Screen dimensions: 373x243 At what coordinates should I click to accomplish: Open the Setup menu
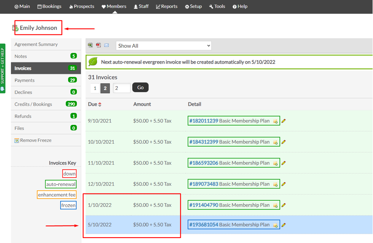pyautogui.click(x=193, y=6)
